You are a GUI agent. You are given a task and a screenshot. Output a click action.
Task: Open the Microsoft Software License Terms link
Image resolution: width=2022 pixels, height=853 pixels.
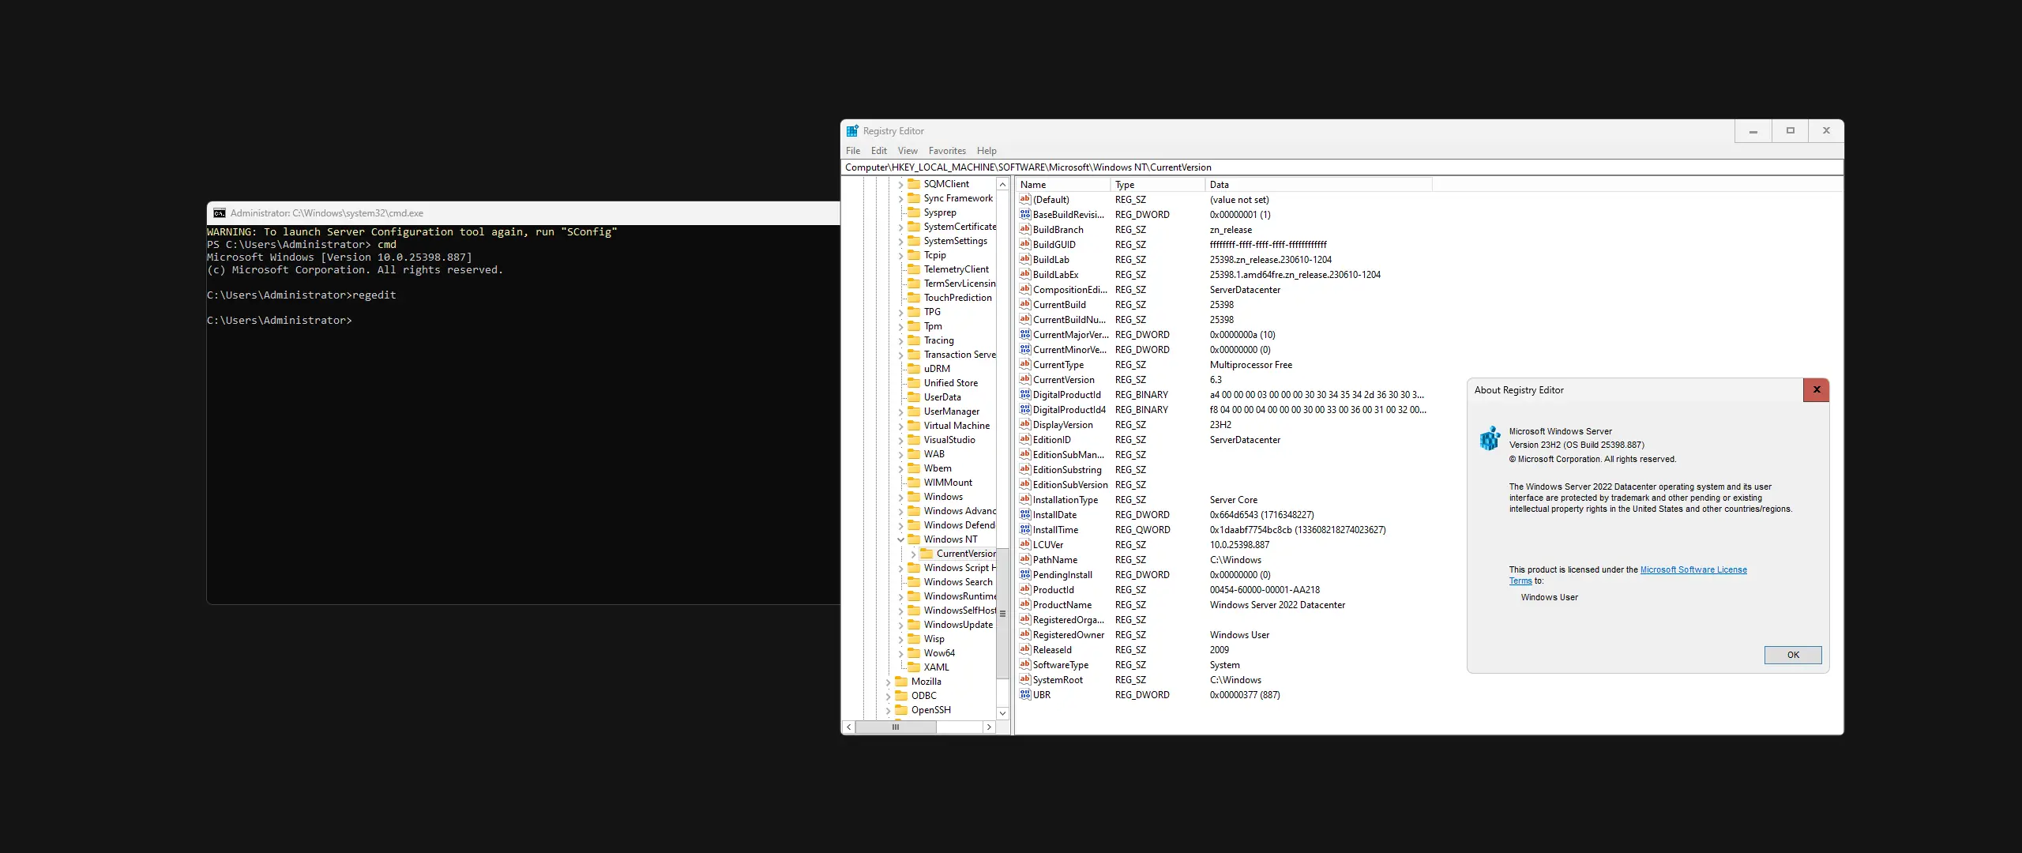pos(1693,569)
